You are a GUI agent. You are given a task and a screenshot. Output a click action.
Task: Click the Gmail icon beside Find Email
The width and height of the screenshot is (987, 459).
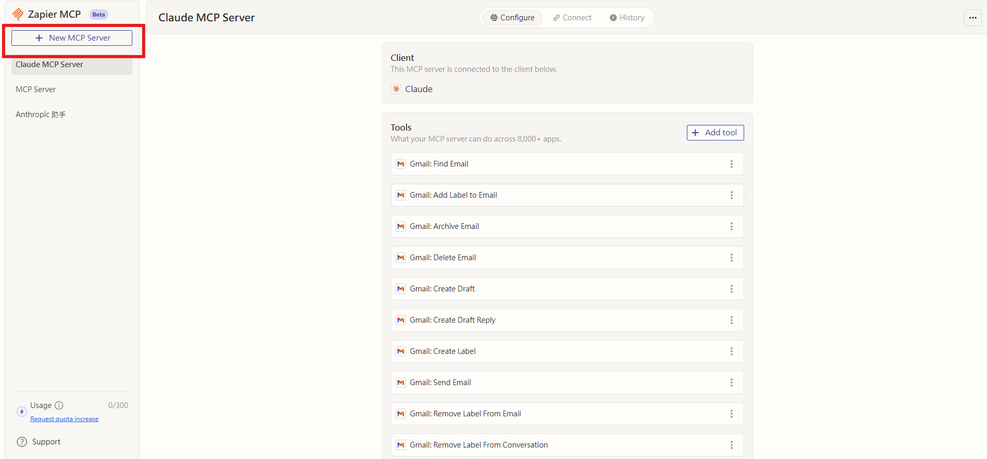tap(401, 164)
